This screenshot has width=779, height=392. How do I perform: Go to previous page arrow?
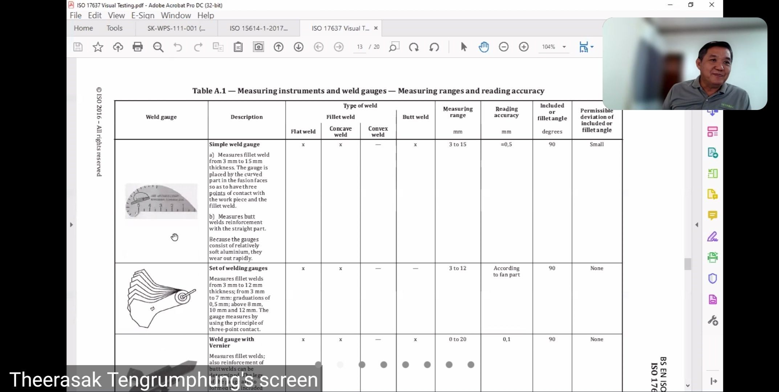click(279, 47)
